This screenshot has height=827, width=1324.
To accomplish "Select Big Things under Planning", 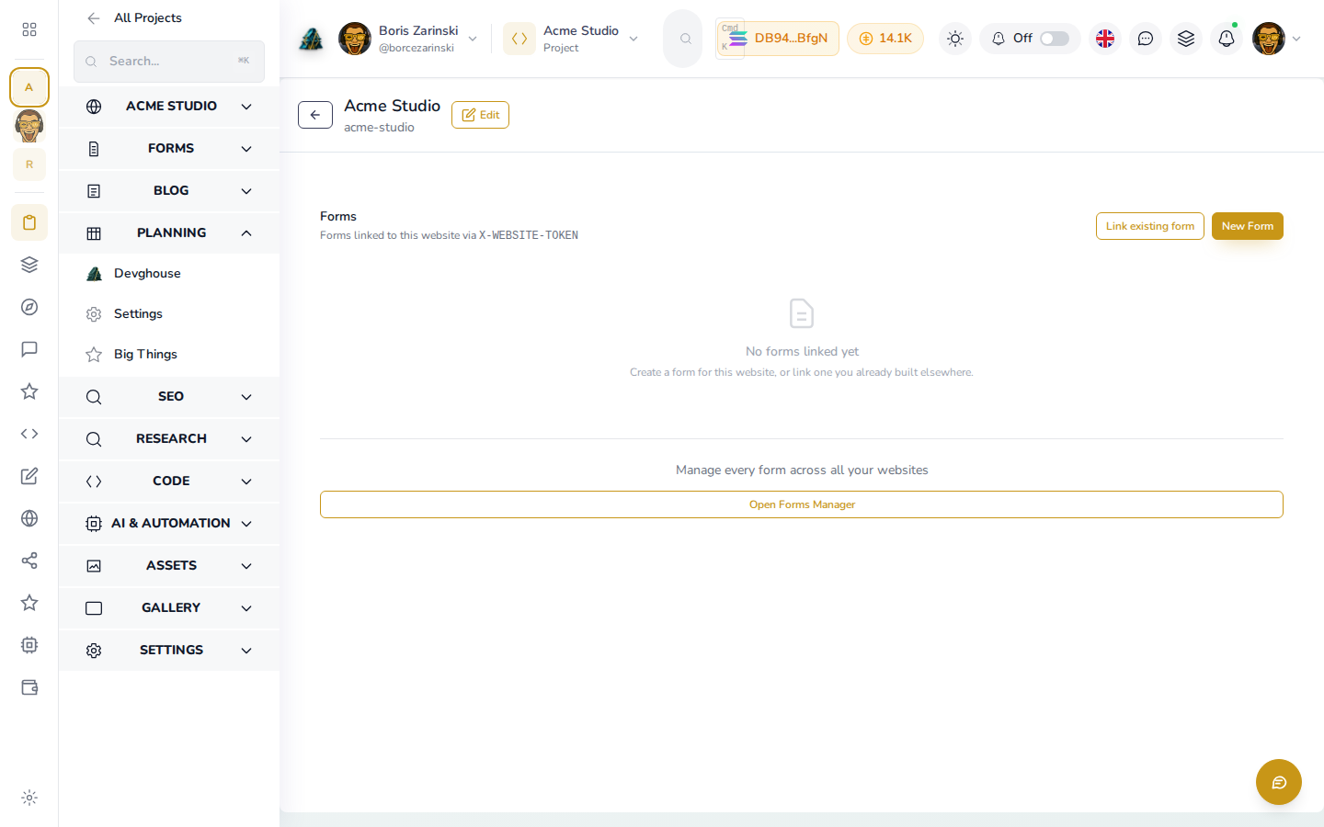I will pyautogui.click(x=169, y=355).
